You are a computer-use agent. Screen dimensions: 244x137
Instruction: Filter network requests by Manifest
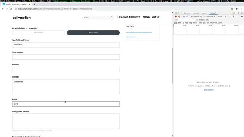[213, 23]
